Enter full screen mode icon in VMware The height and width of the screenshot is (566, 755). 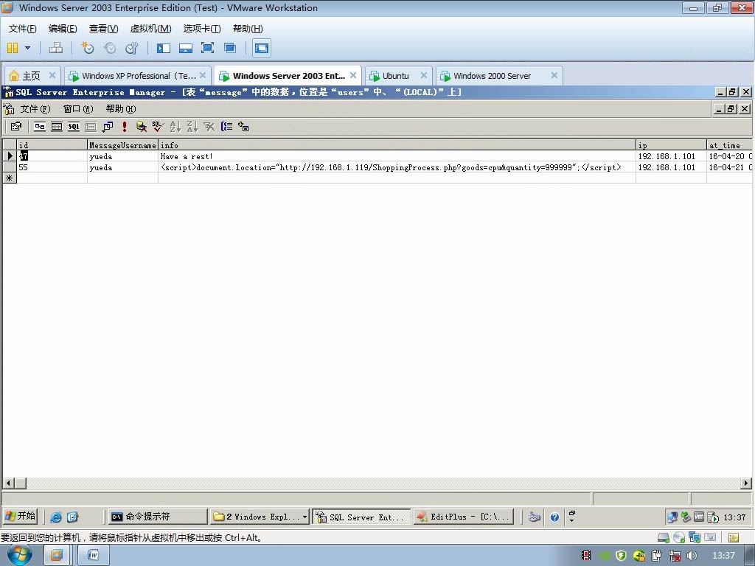pos(207,48)
